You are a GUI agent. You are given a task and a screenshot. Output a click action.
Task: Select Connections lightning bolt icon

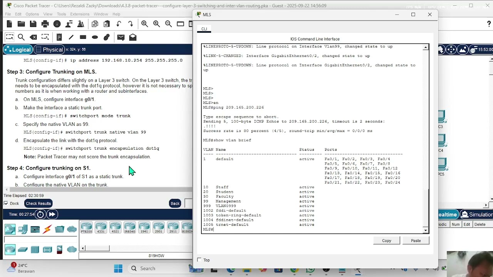47,230
